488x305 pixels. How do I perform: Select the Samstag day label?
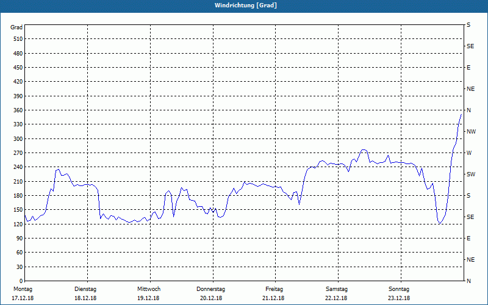(x=337, y=289)
